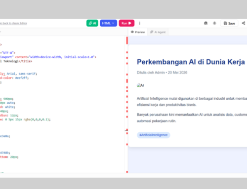Click the tall red scrollbar marker atop the editor gutter
This screenshot has width=247, height=189.
(x=127, y=40)
